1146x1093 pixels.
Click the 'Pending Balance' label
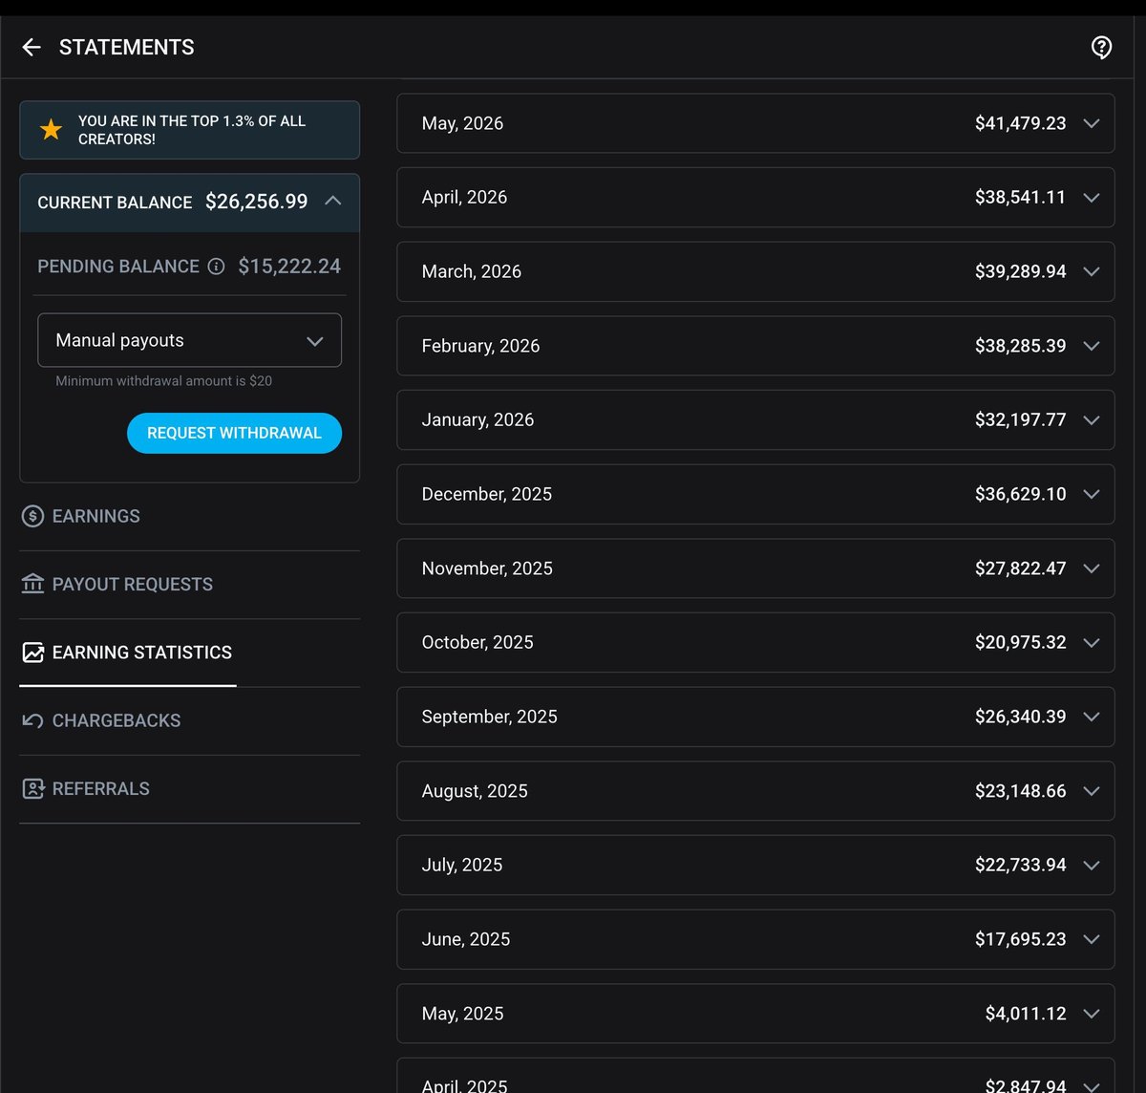point(118,267)
